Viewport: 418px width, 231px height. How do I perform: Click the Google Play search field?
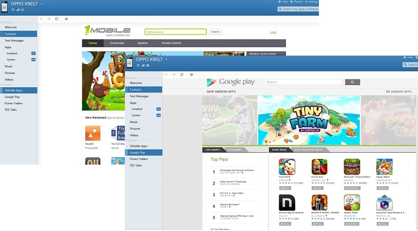coord(303,82)
